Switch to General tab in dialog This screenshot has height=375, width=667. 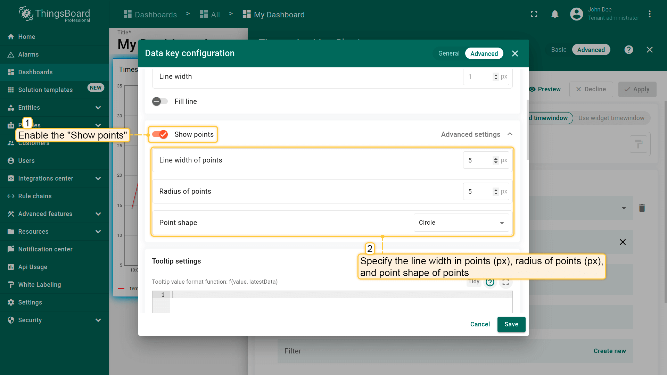[x=448, y=53]
